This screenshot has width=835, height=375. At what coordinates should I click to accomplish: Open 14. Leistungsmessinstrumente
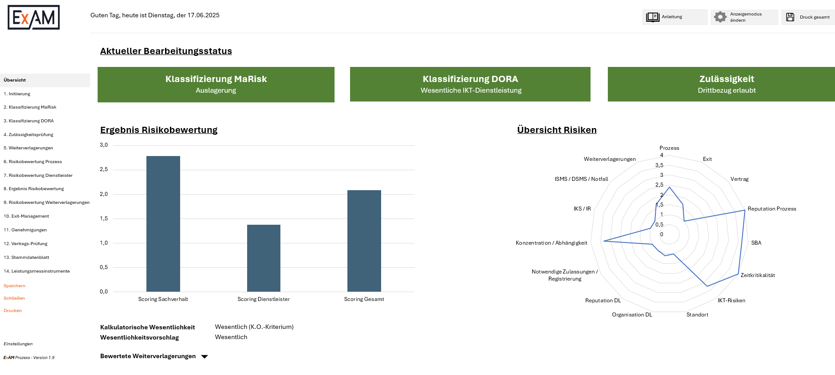pyautogui.click(x=37, y=271)
